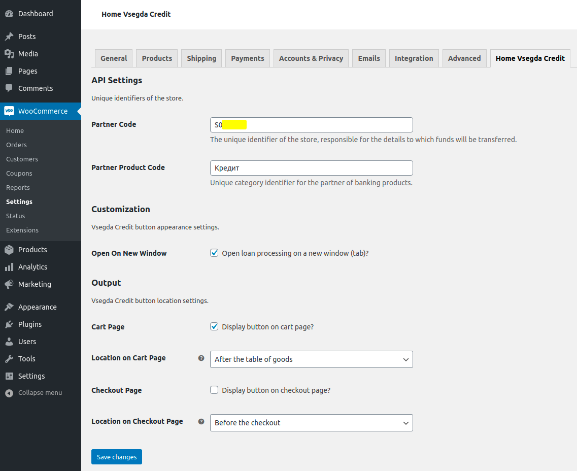Viewport: 577px width, 471px height.
Task: Open the Users menu item
Action: click(41, 342)
